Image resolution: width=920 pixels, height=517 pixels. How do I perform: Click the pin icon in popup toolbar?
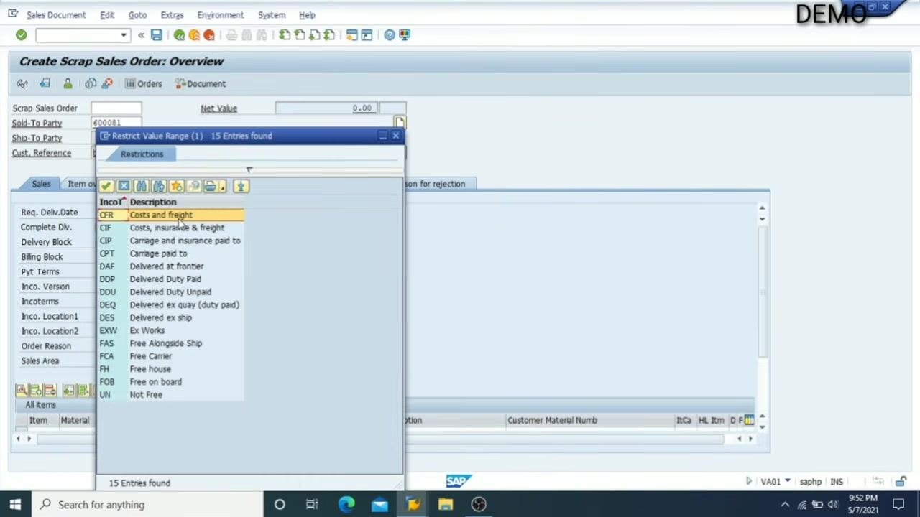(x=241, y=187)
